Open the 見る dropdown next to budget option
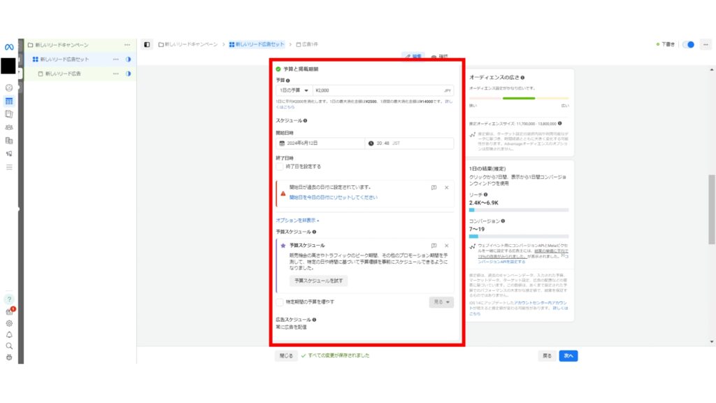This screenshot has height=403, width=716. [442, 302]
